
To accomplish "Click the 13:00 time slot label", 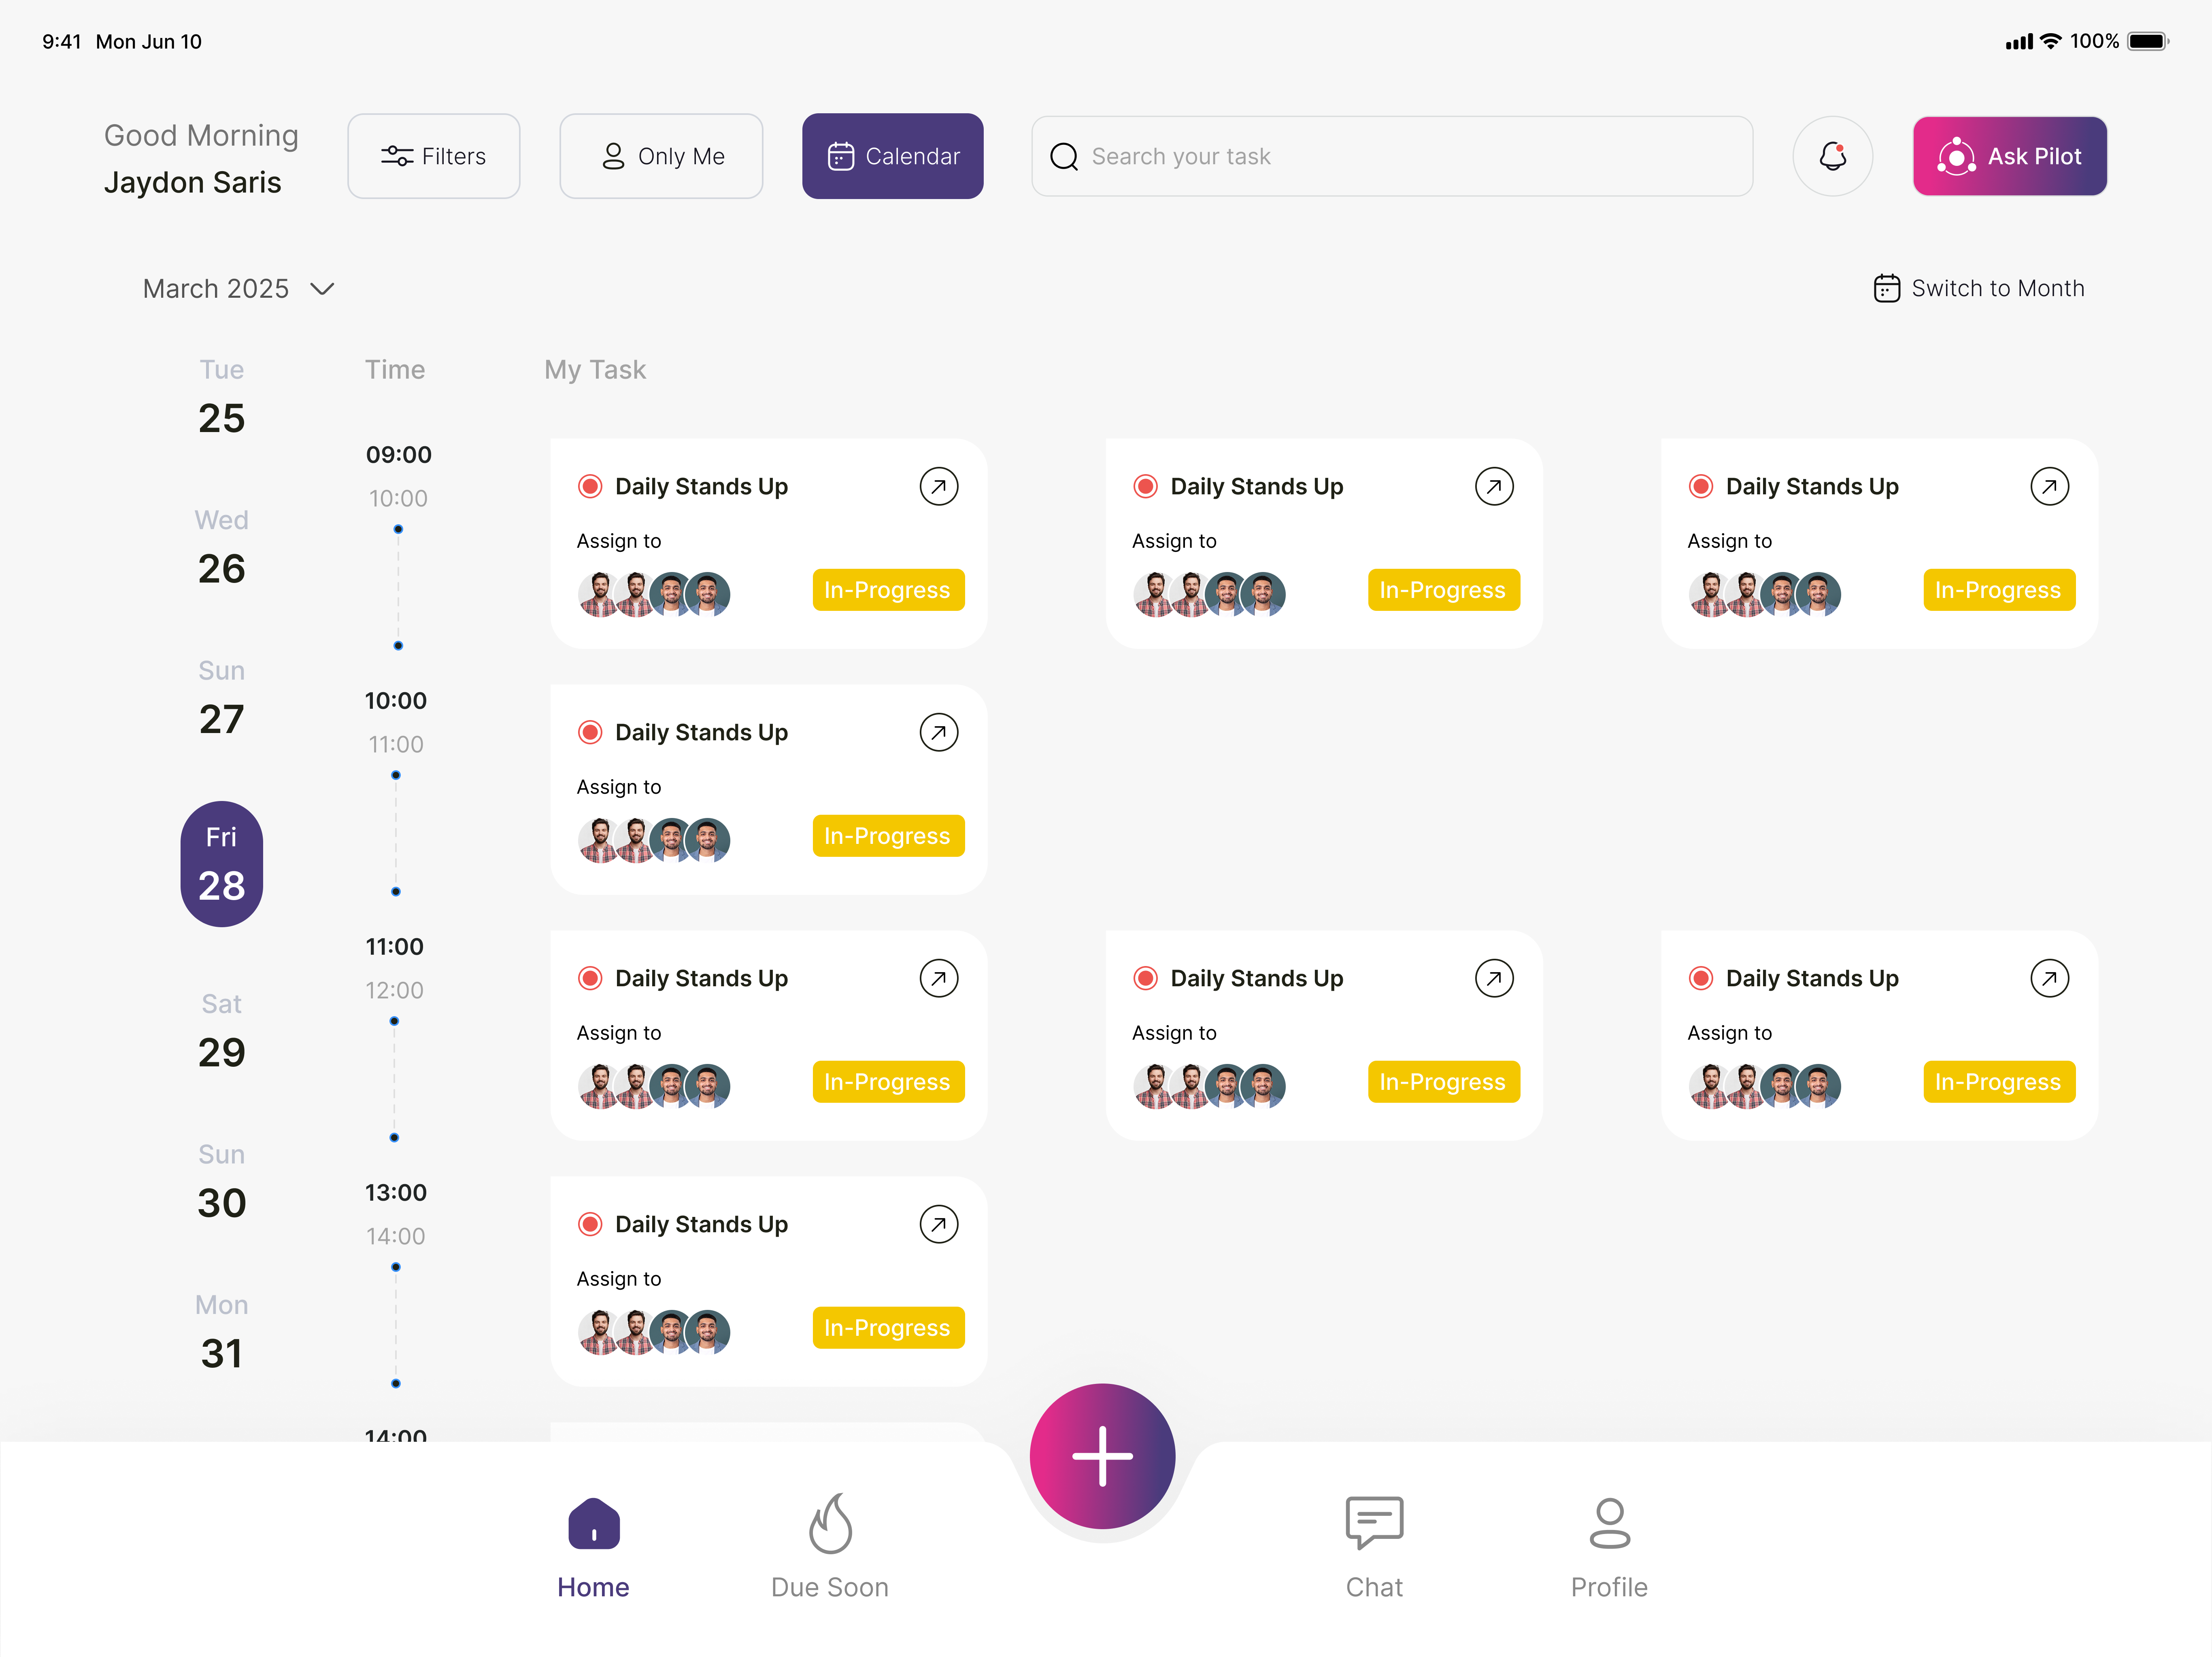I will (x=395, y=1192).
